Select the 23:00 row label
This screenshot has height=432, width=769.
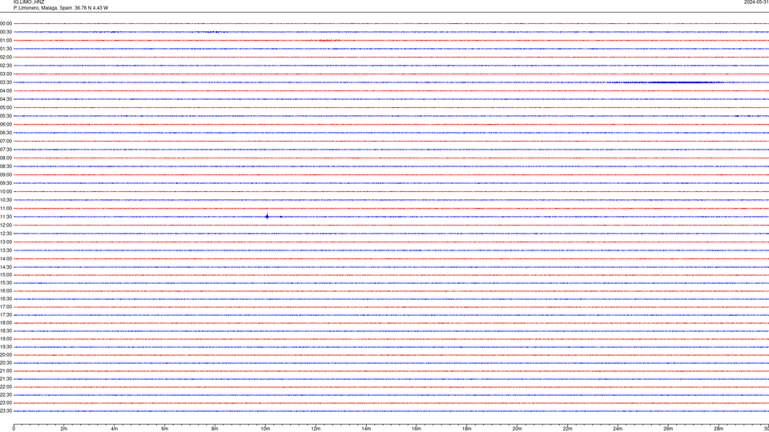point(6,403)
